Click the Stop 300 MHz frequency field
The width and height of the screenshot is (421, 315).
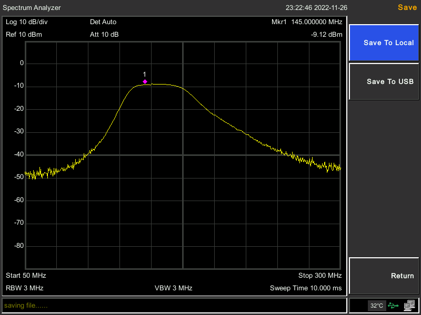320,276
